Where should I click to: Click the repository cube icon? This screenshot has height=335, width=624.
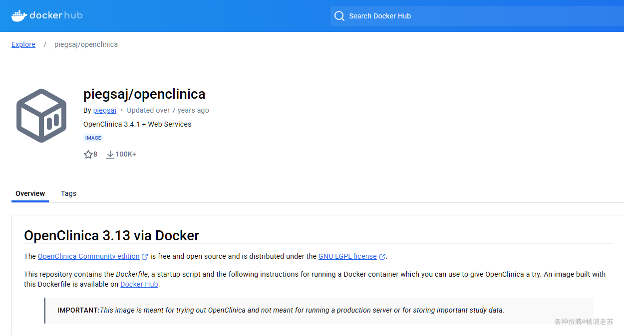click(x=41, y=116)
